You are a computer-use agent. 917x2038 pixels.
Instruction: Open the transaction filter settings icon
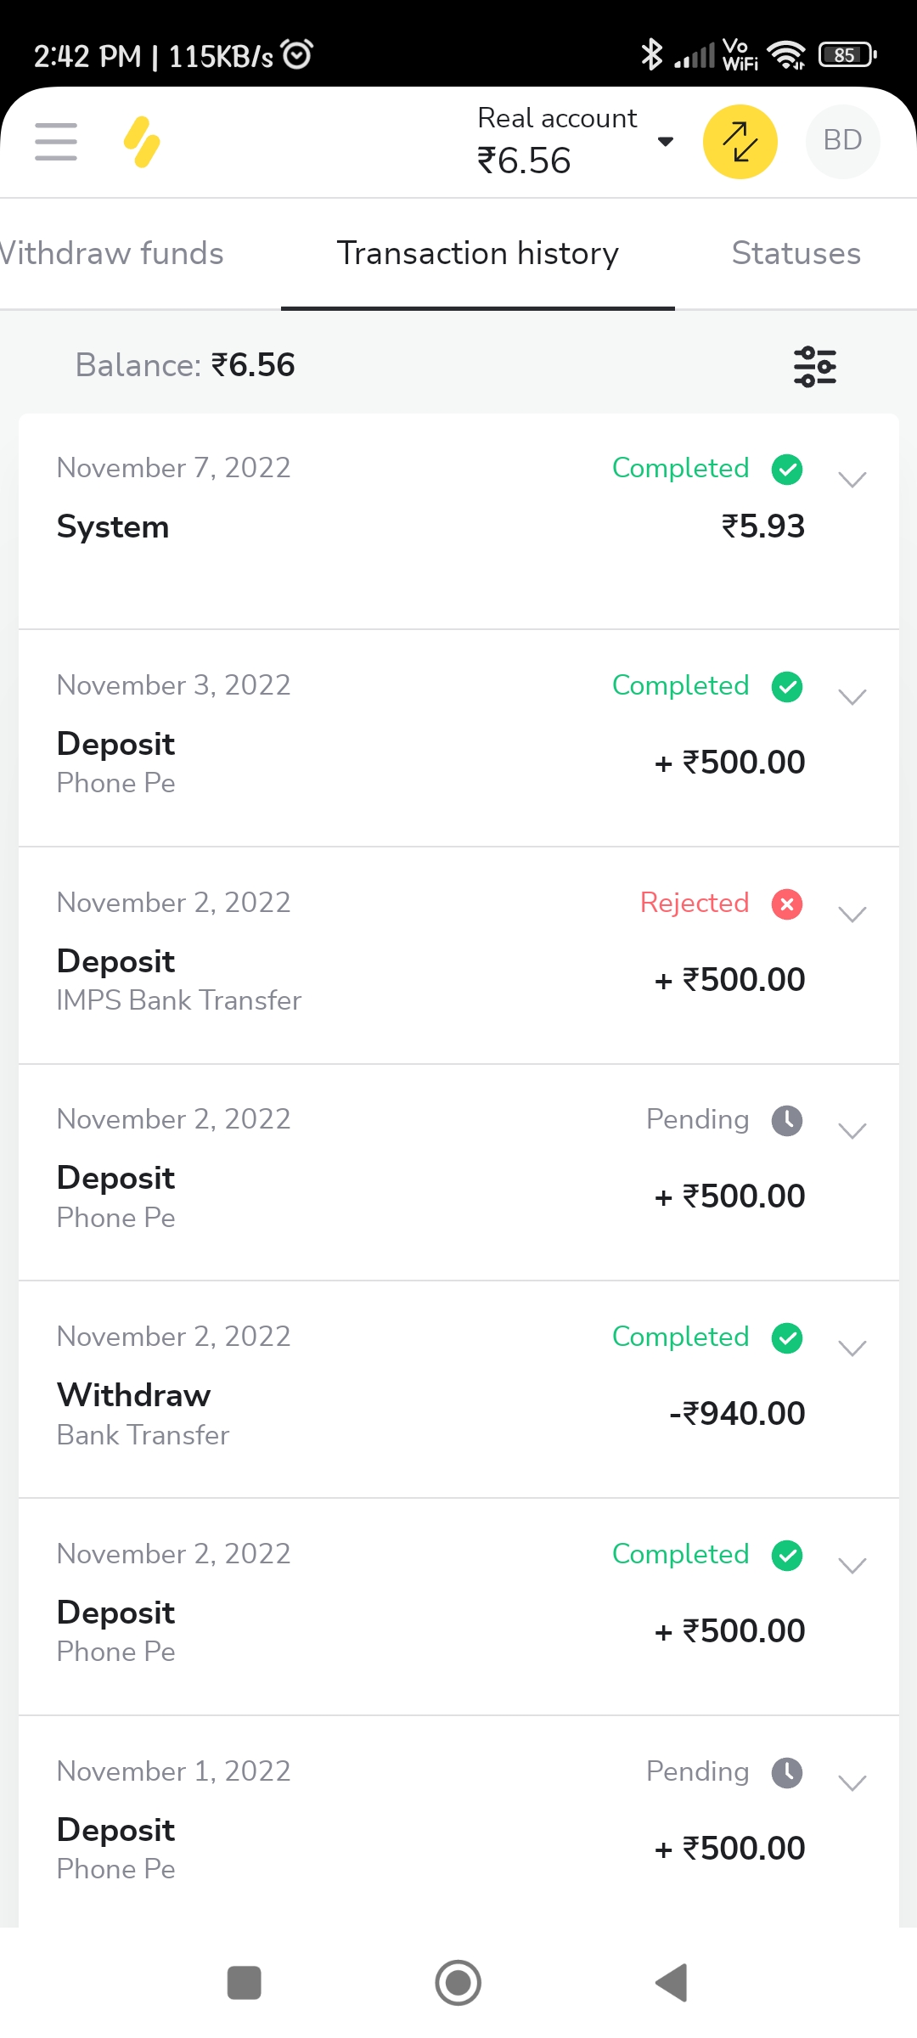[814, 366]
